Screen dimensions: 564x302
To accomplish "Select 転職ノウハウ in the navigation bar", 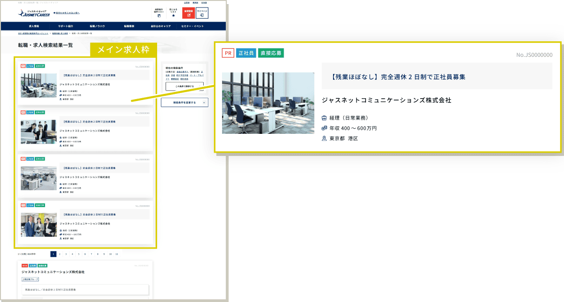I will tap(97, 26).
